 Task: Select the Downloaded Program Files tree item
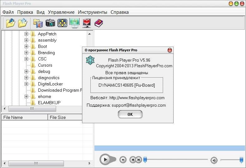point(60,90)
